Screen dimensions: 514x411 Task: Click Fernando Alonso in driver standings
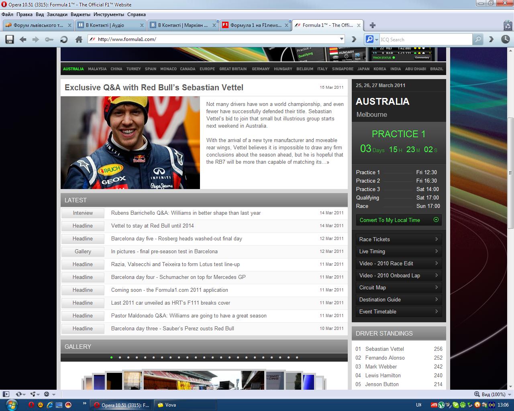385,358
